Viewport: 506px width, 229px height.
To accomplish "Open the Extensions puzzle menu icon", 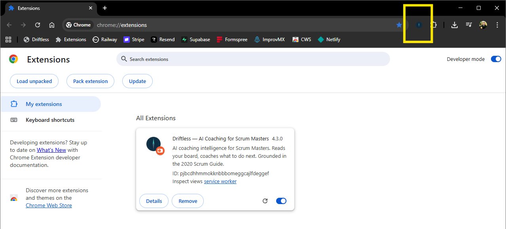I will click(434, 25).
